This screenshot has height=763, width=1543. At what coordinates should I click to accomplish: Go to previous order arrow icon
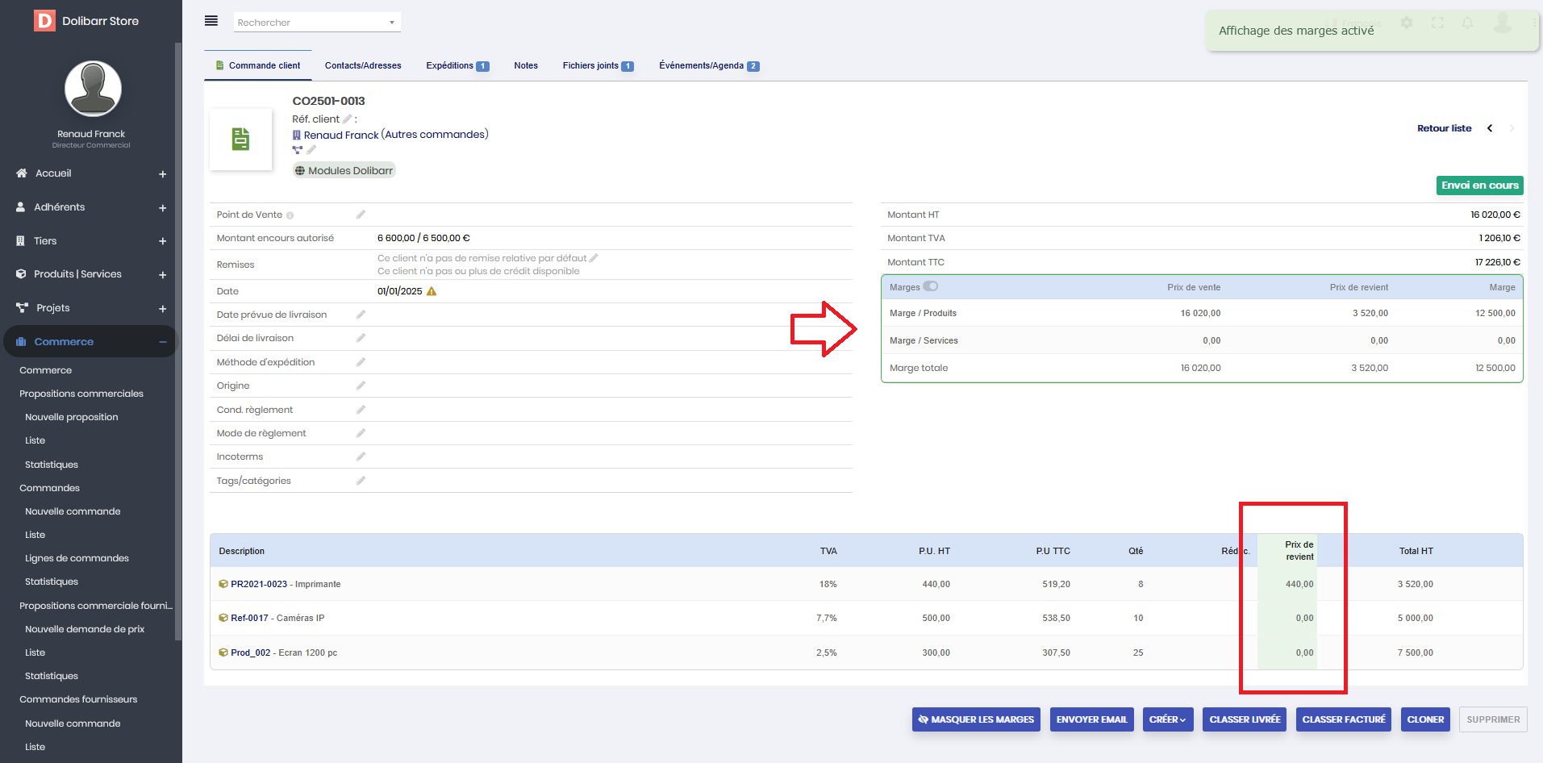pyautogui.click(x=1490, y=128)
